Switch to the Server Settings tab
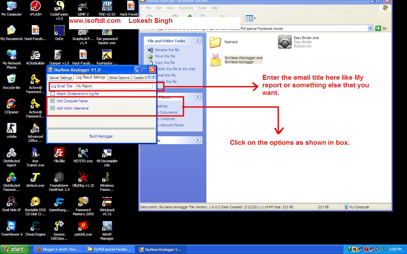The height and width of the screenshot is (254, 407). pos(61,78)
